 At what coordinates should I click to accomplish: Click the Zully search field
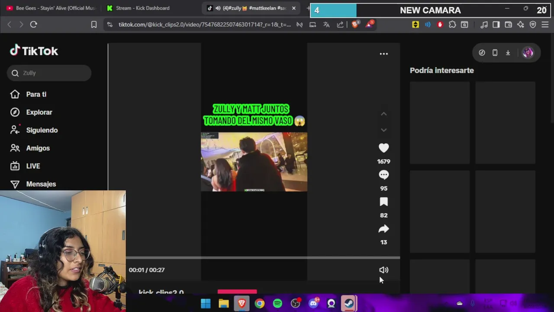point(49,73)
